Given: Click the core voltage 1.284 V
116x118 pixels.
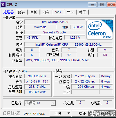Looking at the screenshot, I should point(75,37).
